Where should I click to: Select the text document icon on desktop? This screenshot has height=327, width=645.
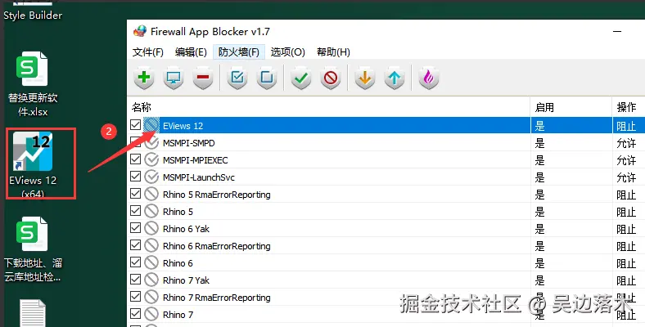point(33,313)
